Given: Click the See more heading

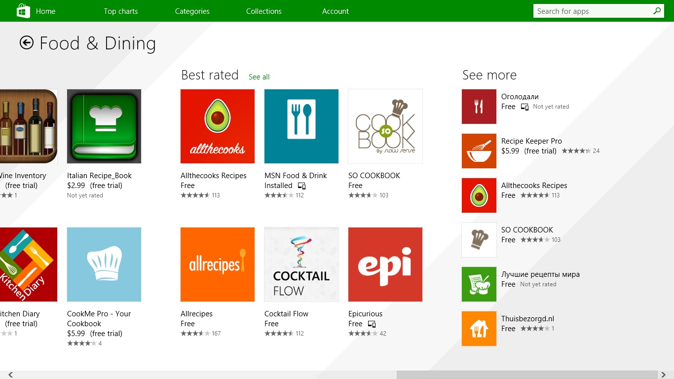Looking at the screenshot, I should click(489, 75).
